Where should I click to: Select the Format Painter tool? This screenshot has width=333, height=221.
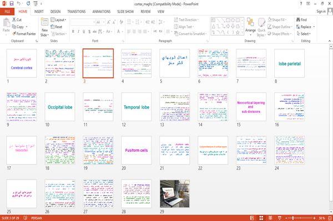pyautogui.click(x=24, y=34)
